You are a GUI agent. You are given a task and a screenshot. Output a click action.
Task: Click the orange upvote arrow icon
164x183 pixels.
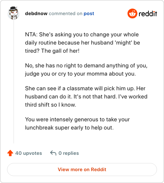[10, 153]
